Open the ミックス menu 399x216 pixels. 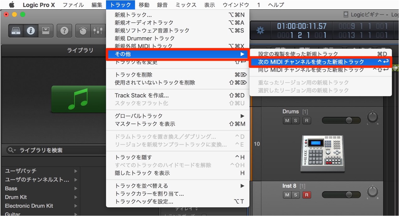[x=186, y=5]
